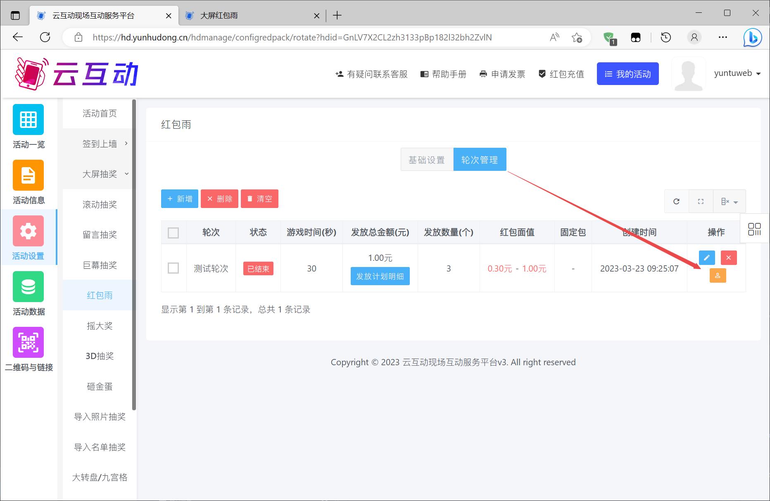
Task: Switch to 大屏红包雨 browser tab
Action: (248, 16)
